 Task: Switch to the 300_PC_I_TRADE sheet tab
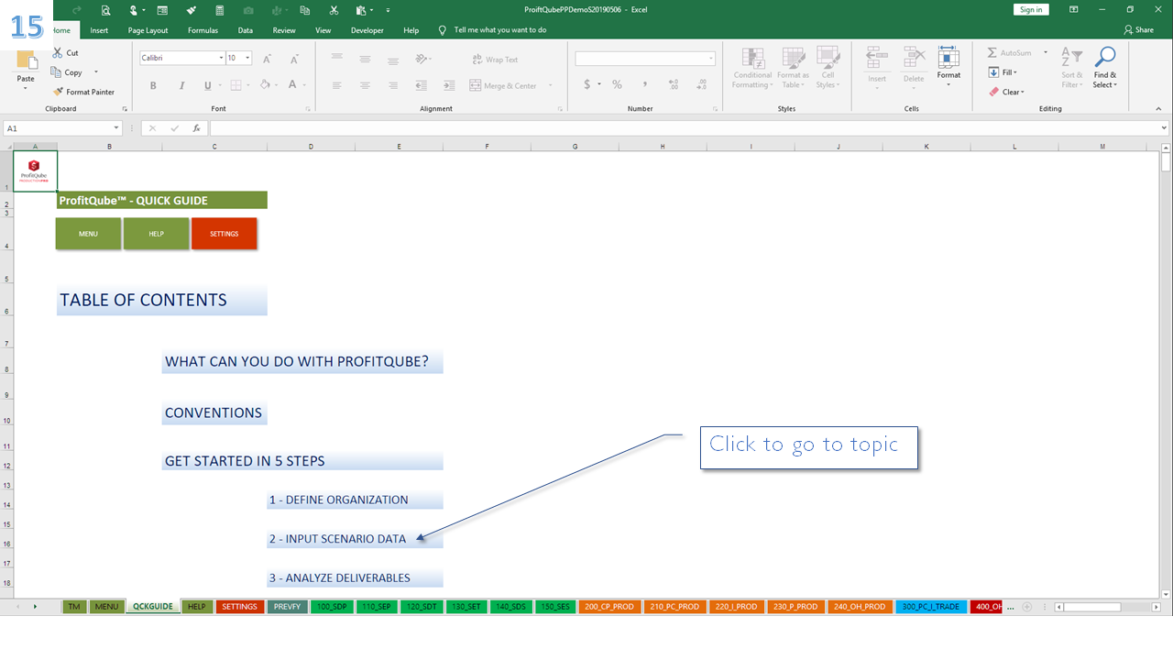(x=930, y=607)
